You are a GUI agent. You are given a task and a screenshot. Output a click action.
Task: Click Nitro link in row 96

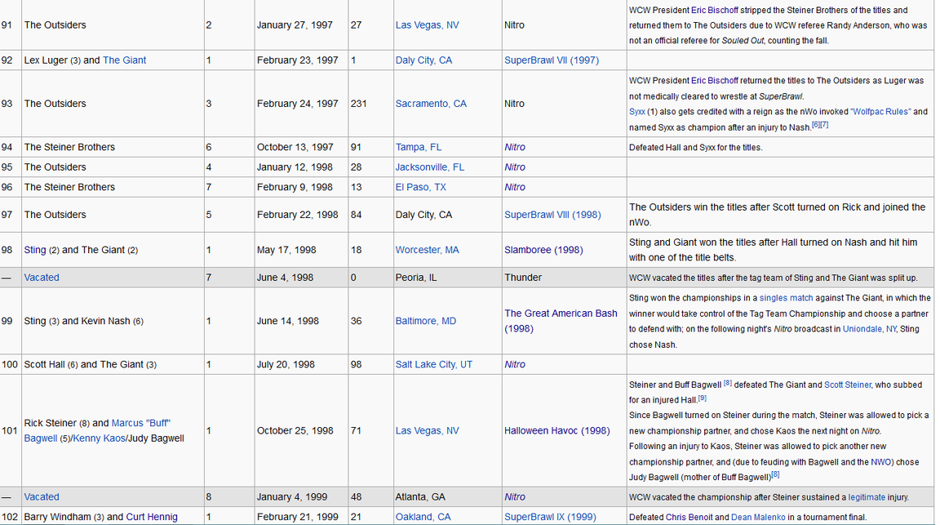[x=514, y=187]
